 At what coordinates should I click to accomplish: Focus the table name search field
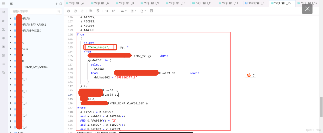(33, 11)
